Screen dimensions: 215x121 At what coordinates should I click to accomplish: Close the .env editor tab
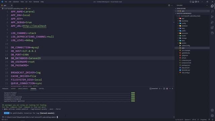12,5
